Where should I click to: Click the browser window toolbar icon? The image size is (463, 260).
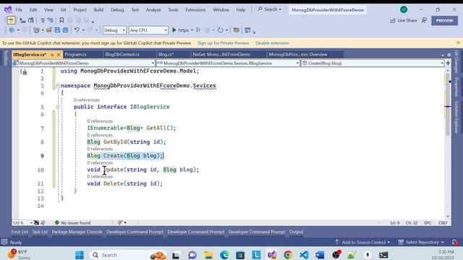pyautogui.click(x=247, y=30)
